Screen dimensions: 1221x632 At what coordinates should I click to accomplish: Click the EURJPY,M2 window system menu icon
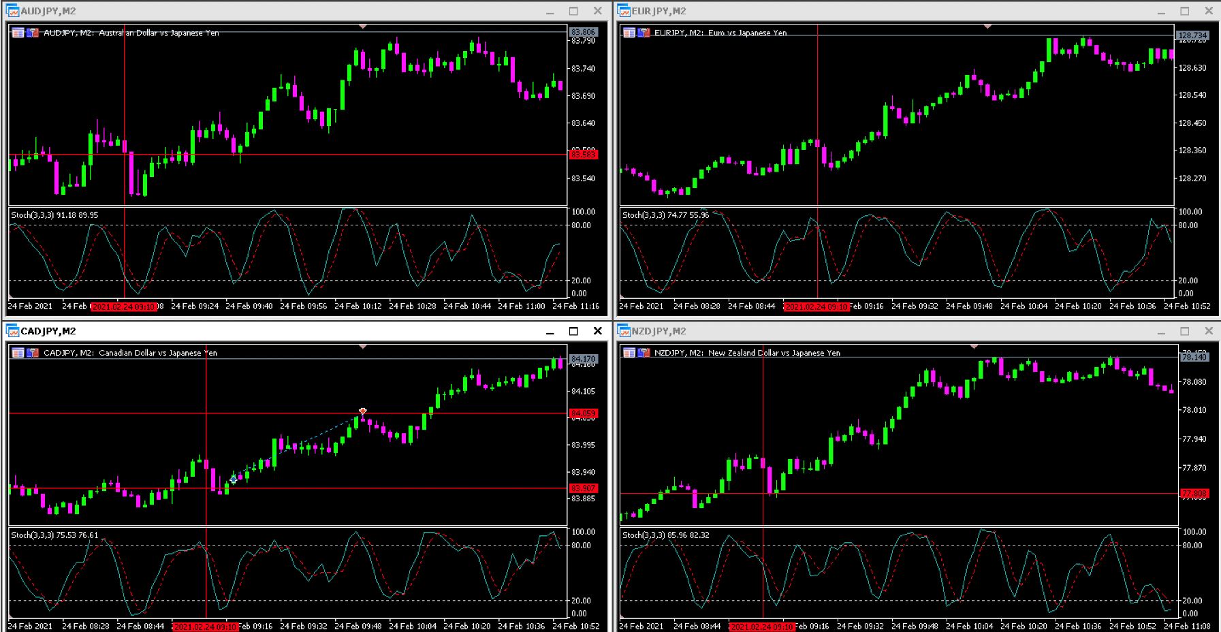click(x=623, y=11)
